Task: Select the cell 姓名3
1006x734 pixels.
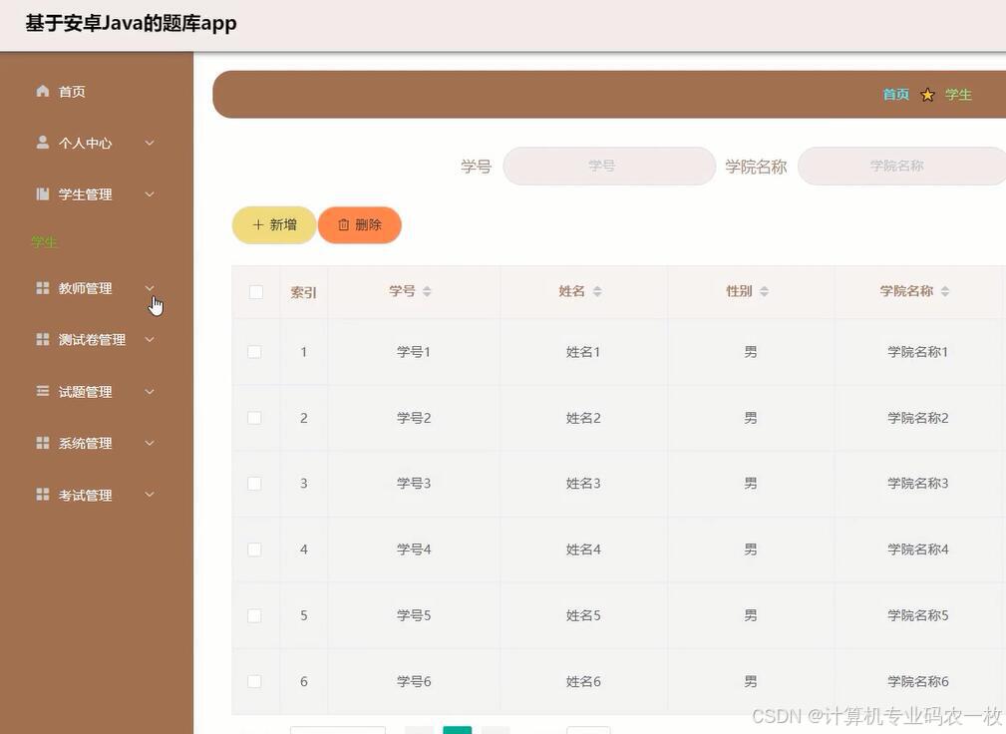Action: (x=583, y=483)
